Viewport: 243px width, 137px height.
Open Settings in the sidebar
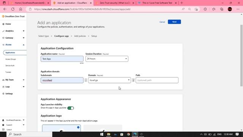9,94
